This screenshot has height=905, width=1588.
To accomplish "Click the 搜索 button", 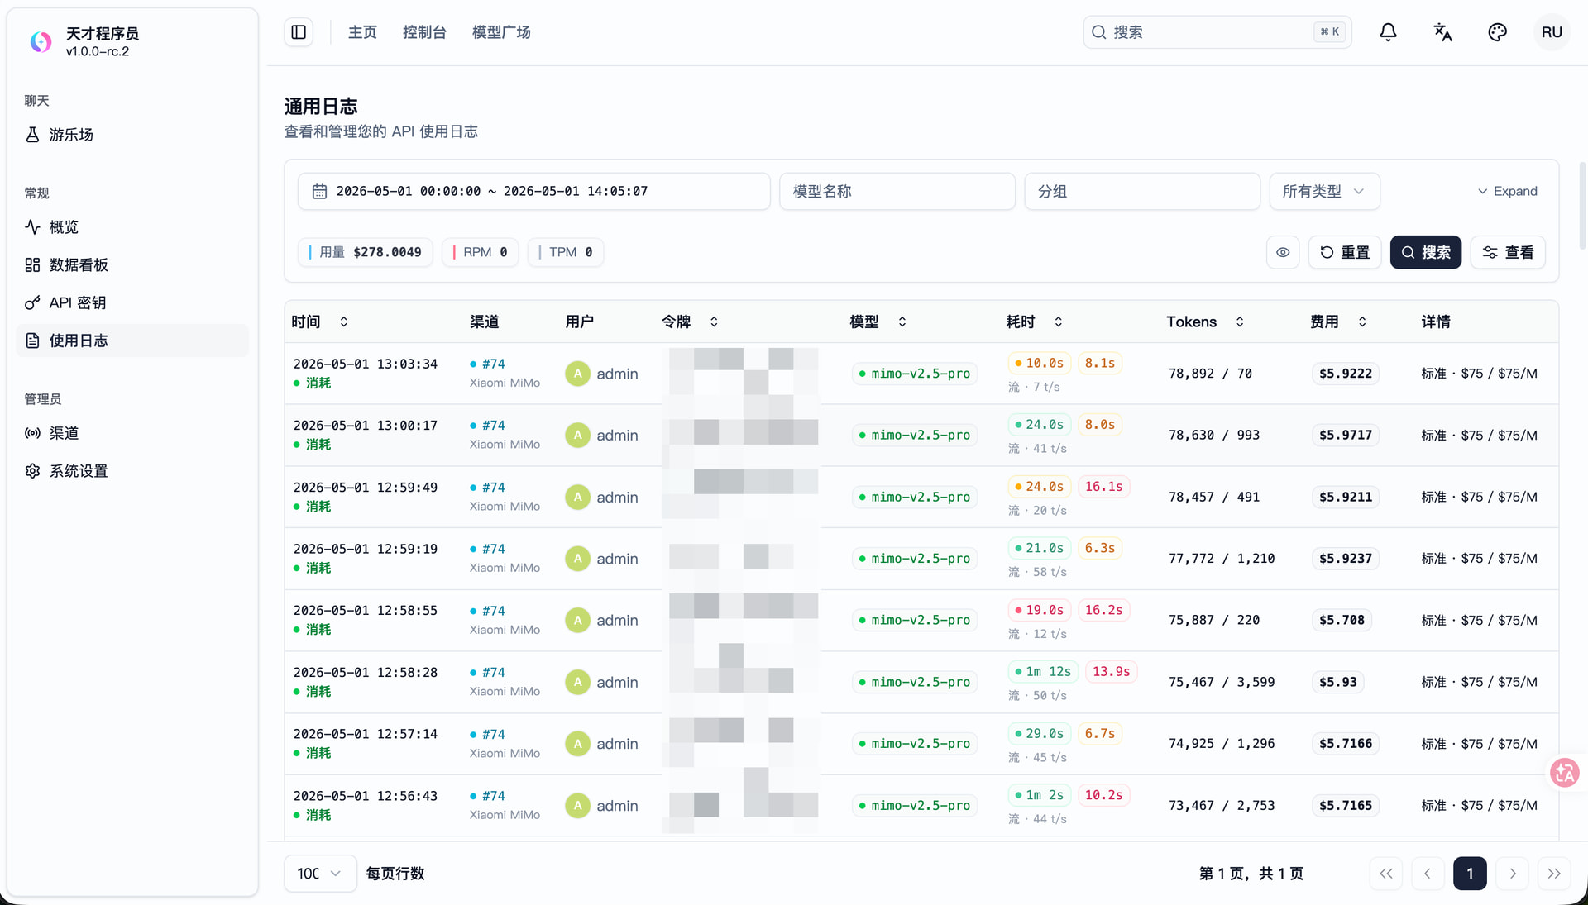I will 1425,252.
